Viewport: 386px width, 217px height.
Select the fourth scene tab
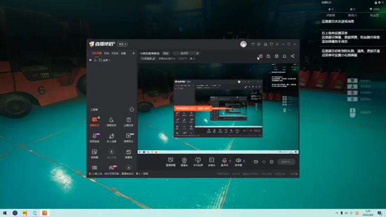click(124, 53)
